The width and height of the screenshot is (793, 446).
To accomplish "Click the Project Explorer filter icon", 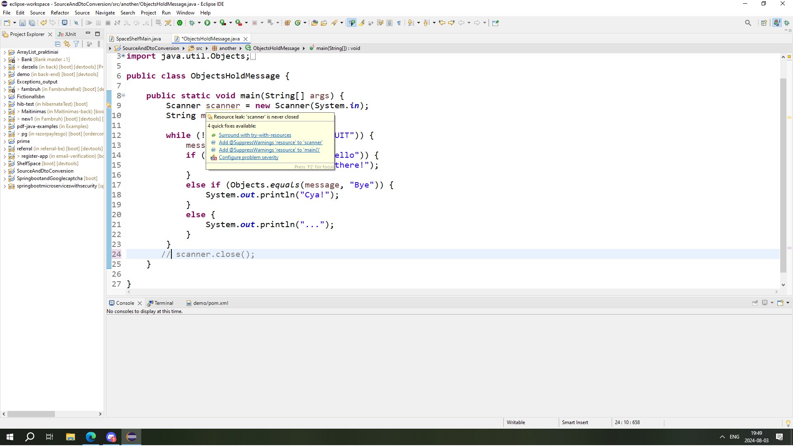I will coord(76,44).
